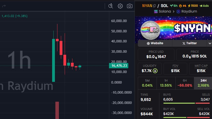
Task: Click the red volume bar below chart
Action: [57, 110]
